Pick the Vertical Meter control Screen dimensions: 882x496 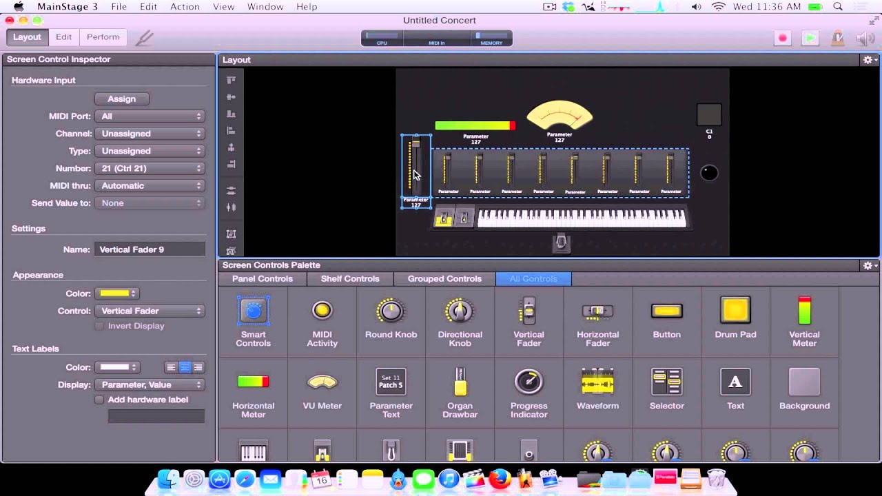(x=804, y=311)
